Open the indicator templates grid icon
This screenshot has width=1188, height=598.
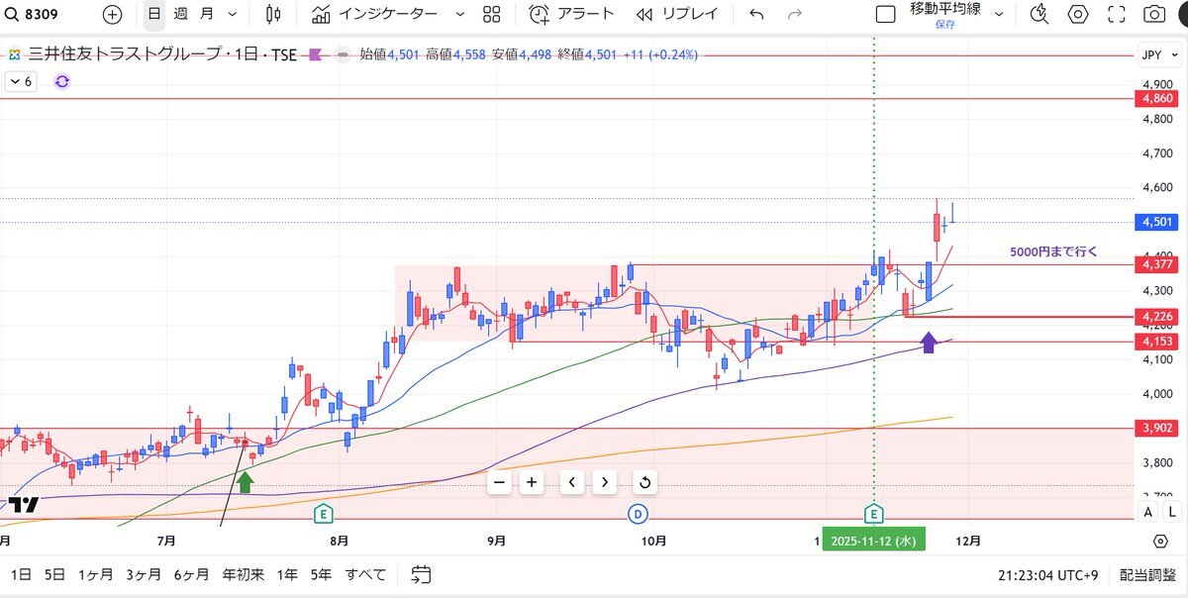[491, 15]
